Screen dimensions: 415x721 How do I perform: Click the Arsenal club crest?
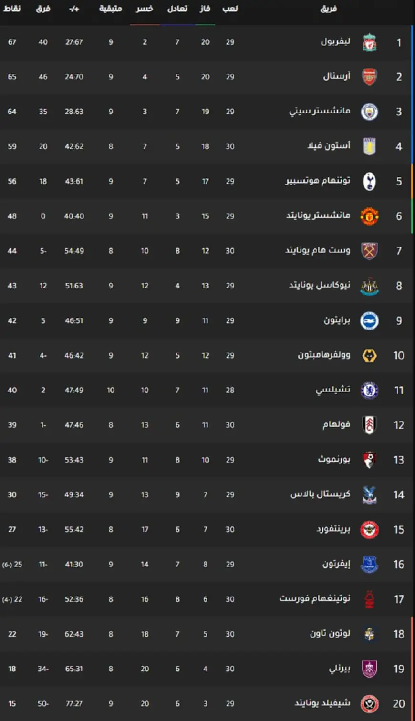[369, 77]
